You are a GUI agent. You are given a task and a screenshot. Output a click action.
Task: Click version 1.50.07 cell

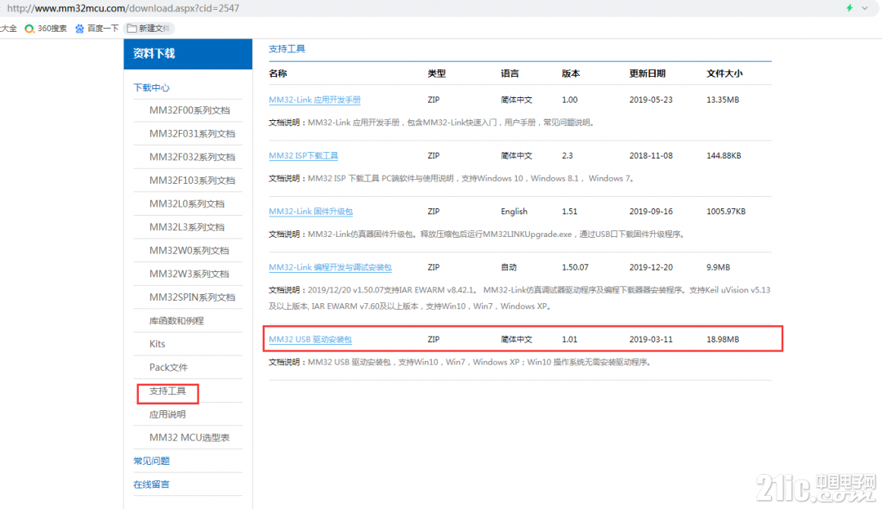pos(575,267)
